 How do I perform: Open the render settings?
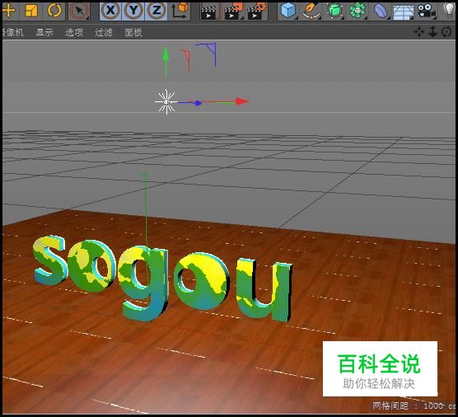[x=257, y=11]
